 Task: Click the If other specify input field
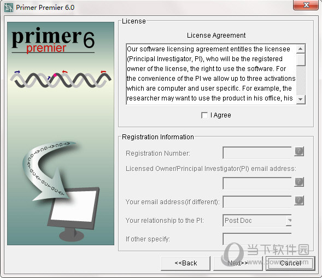pyautogui.click(x=257, y=239)
